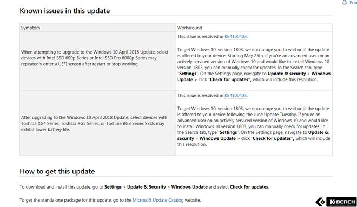This screenshot has width=357, height=207.
Task: Select the 'Known issues in this update' heading
Action: [65, 11]
